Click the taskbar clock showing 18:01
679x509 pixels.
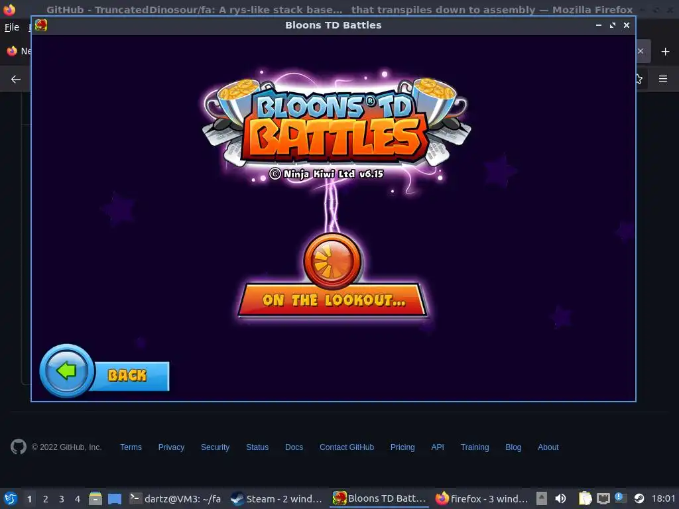click(x=663, y=498)
